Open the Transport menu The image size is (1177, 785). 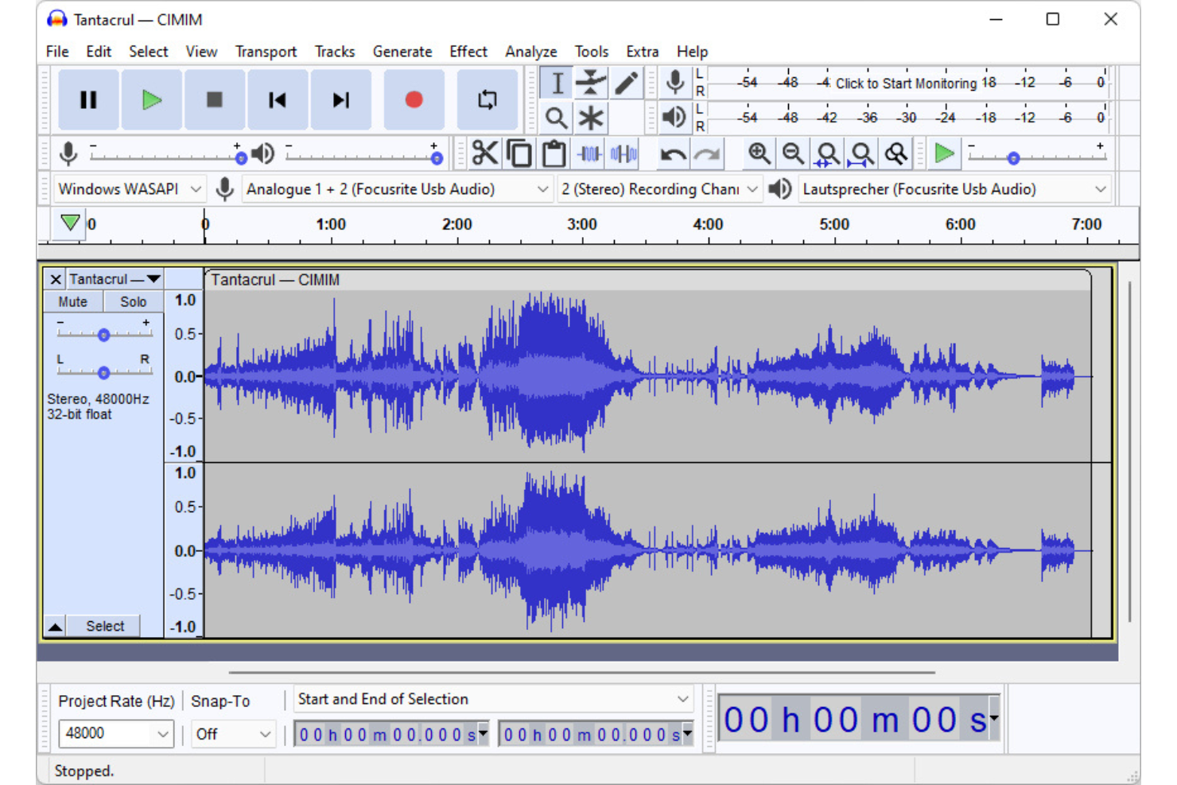tap(266, 52)
